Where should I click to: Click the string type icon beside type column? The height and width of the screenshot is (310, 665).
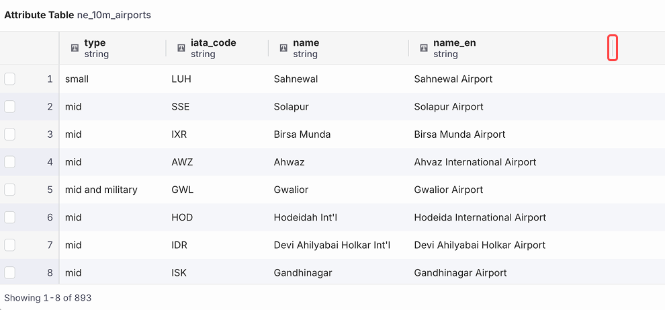75,48
